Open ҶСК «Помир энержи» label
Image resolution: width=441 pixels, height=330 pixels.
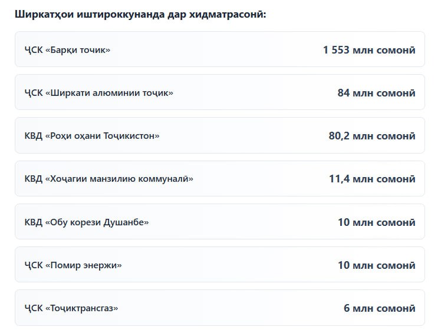coord(73,265)
